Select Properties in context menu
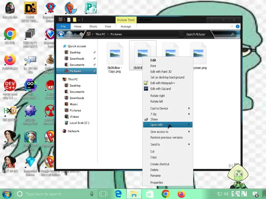The height and width of the screenshot is (199, 266). pos(168,182)
